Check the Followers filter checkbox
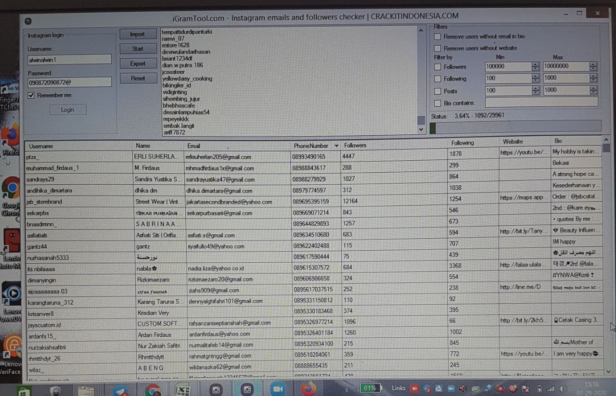Image resolution: width=616 pixels, height=396 pixels. (437, 67)
